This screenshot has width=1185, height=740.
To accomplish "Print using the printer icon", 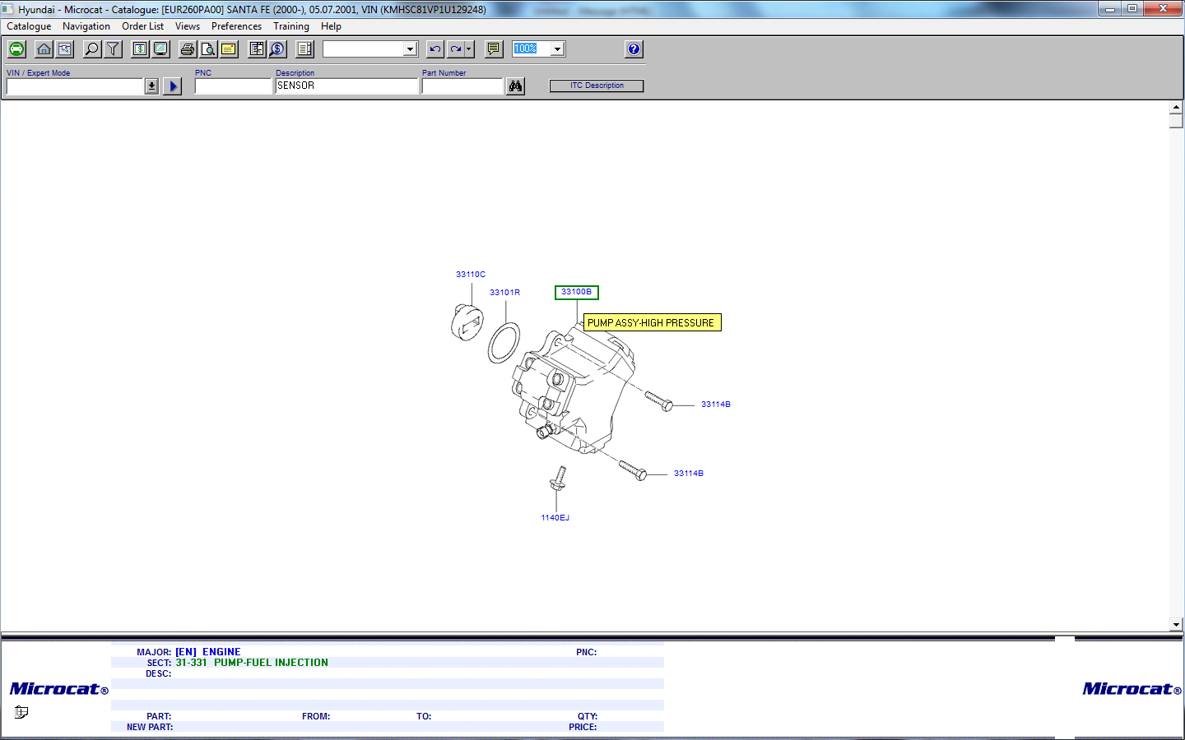I will tap(188, 49).
